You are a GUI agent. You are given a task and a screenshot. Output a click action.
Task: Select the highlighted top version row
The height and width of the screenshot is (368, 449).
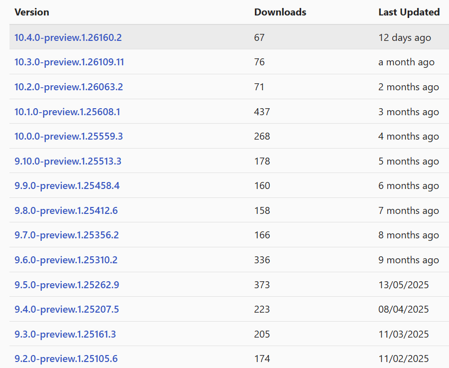tap(224, 37)
